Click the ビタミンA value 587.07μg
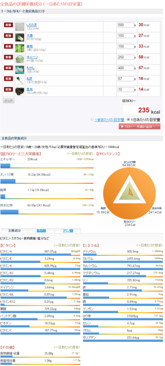 click(x=51, y=251)
